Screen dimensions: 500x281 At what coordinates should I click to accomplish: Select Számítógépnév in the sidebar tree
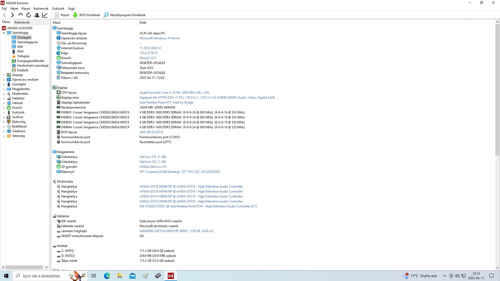click(28, 42)
